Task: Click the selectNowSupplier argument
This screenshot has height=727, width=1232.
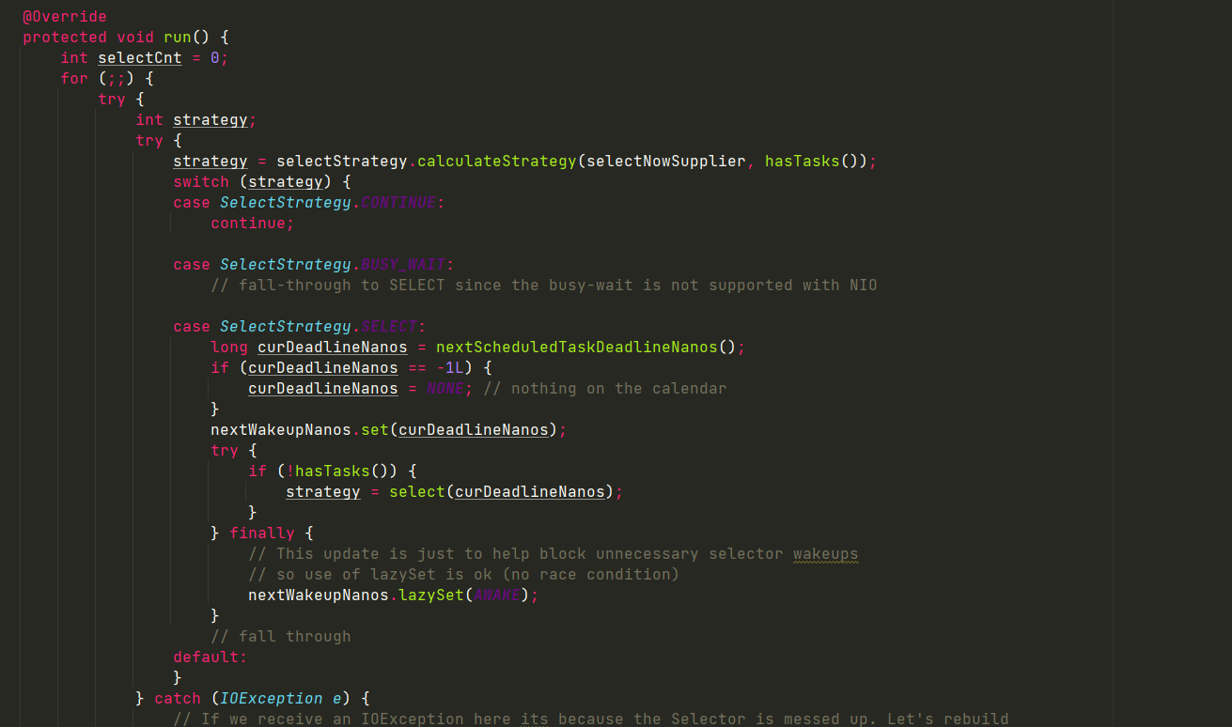Action: tap(666, 161)
